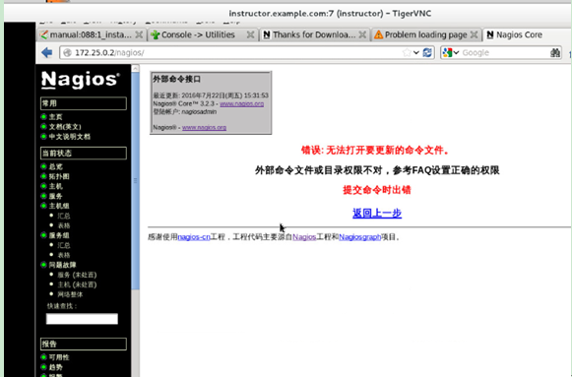
Task: Click the 常用 section header
Action: pos(84,103)
